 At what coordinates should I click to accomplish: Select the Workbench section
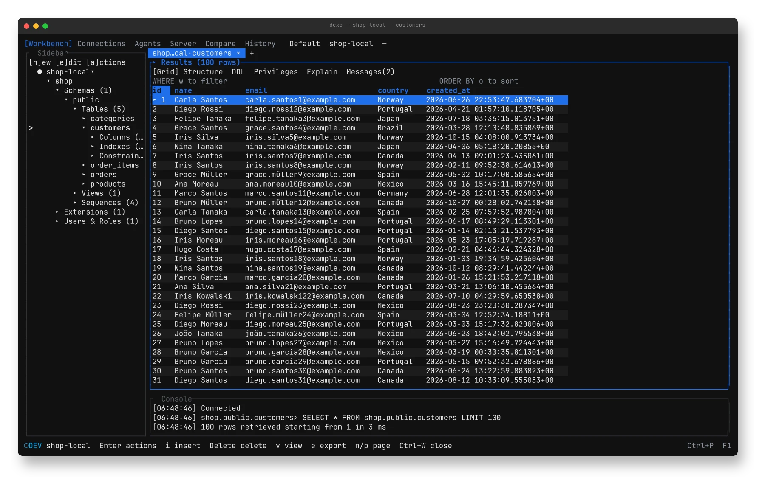48,44
